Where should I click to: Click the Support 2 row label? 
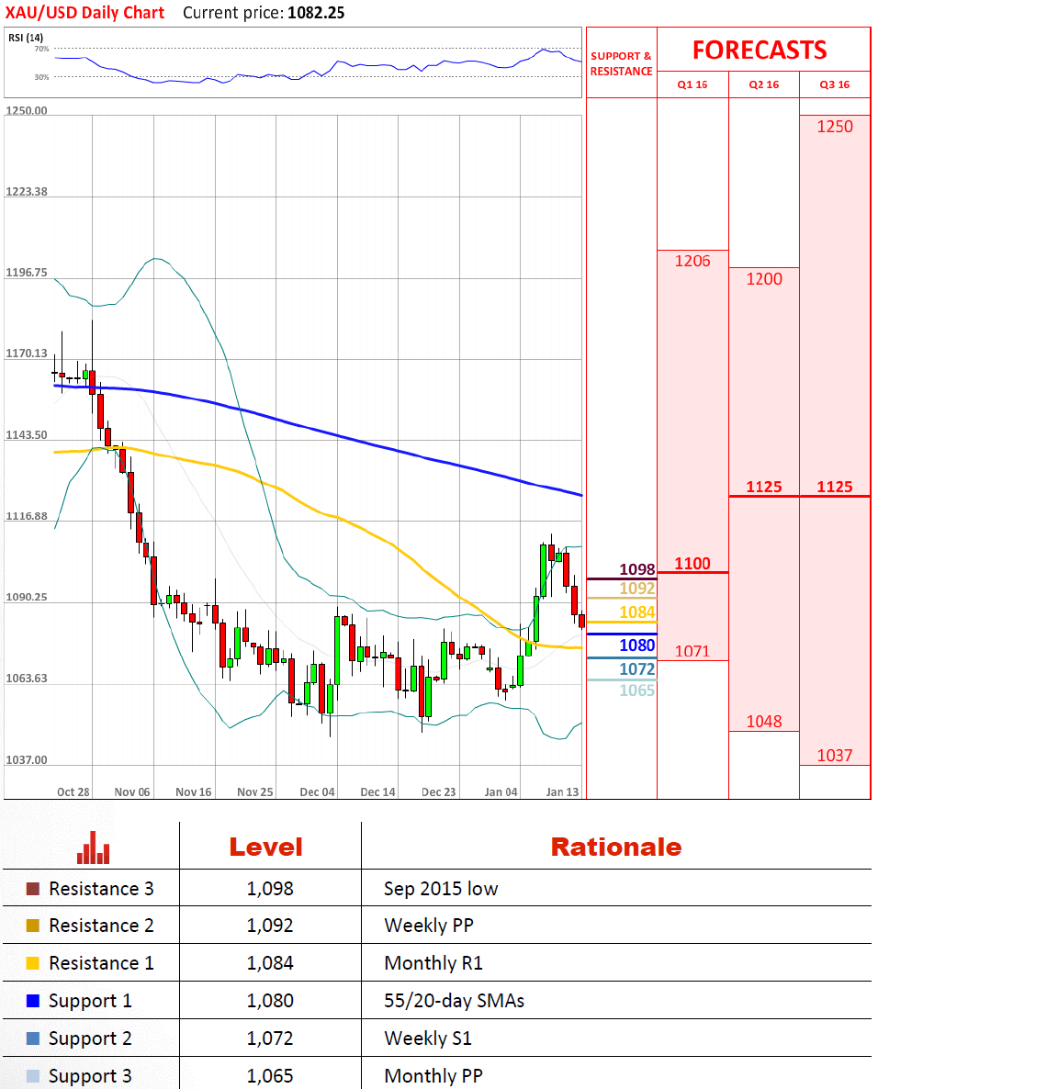pyautogui.click(x=90, y=1039)
